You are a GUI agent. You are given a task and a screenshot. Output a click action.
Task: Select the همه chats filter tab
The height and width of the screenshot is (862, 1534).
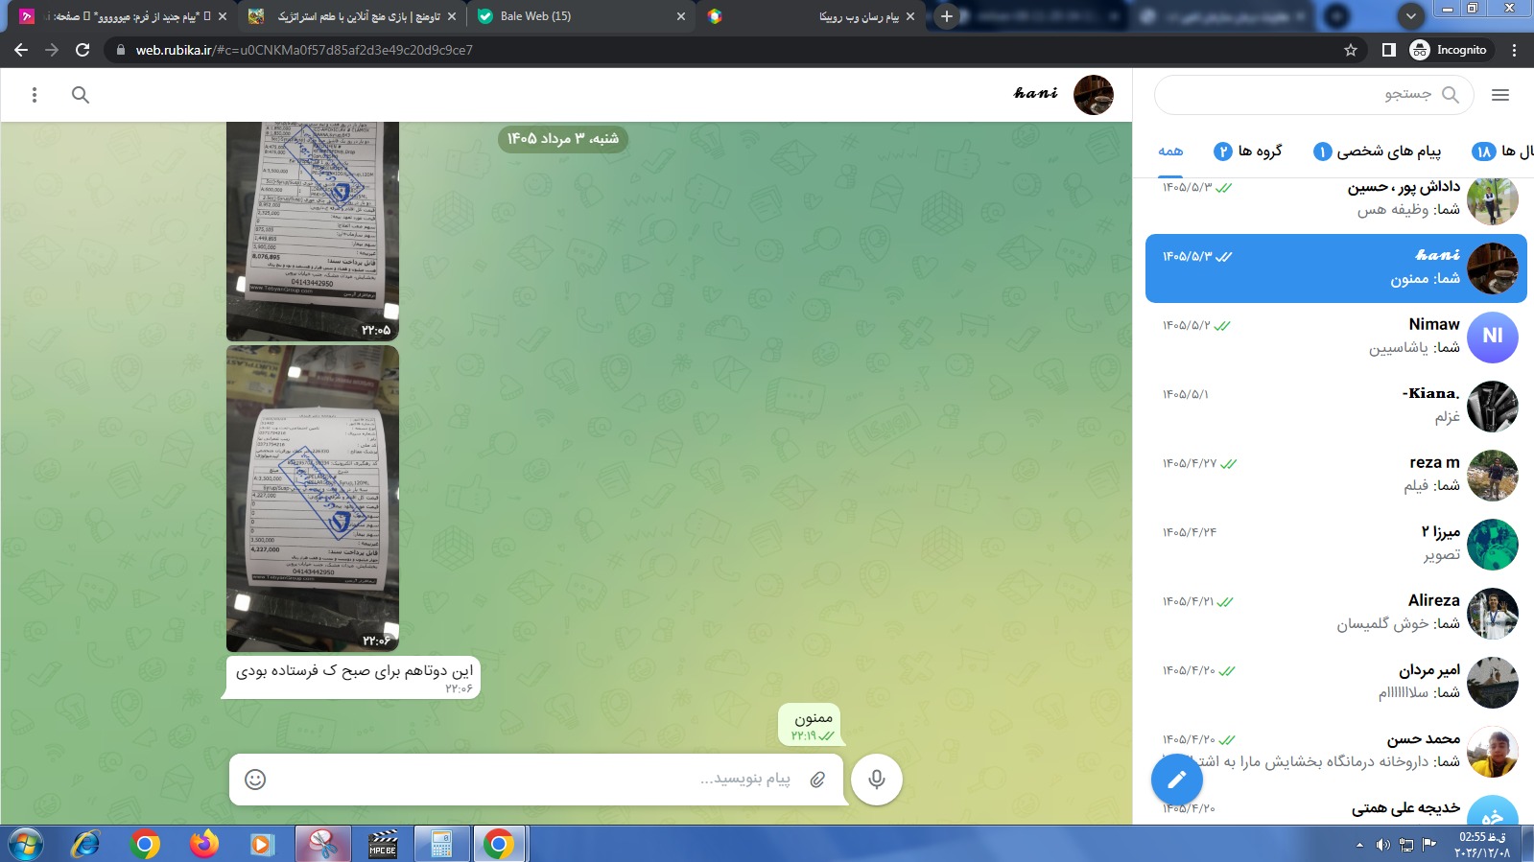pyautogui.click(x=1170, y=151)
